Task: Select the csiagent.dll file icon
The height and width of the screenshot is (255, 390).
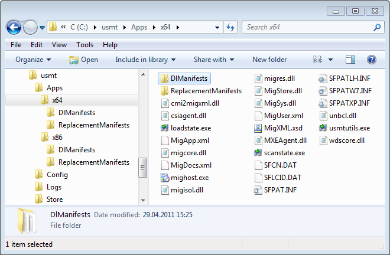Action: click(165, 116)
